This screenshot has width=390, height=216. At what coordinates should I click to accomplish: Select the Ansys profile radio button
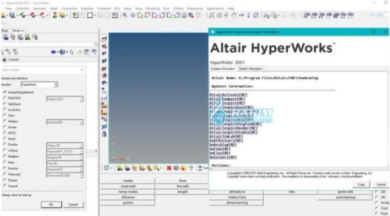click(4, 138)
